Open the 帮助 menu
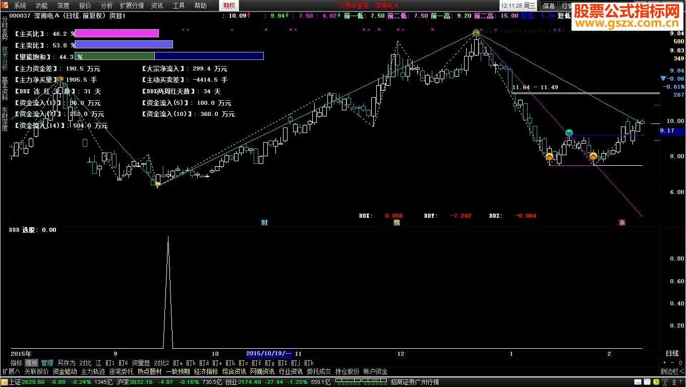686x387 pixels. point(200,6)
